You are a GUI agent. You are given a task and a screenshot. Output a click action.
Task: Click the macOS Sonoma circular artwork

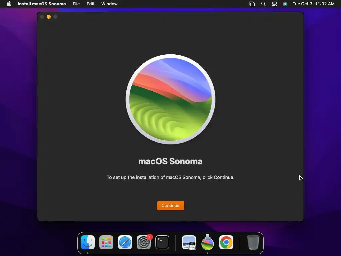coord(170,99)
